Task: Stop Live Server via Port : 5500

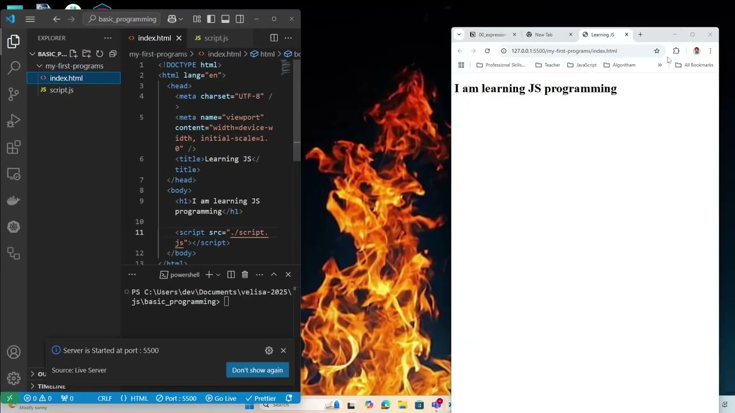Action: coord(176,398)
